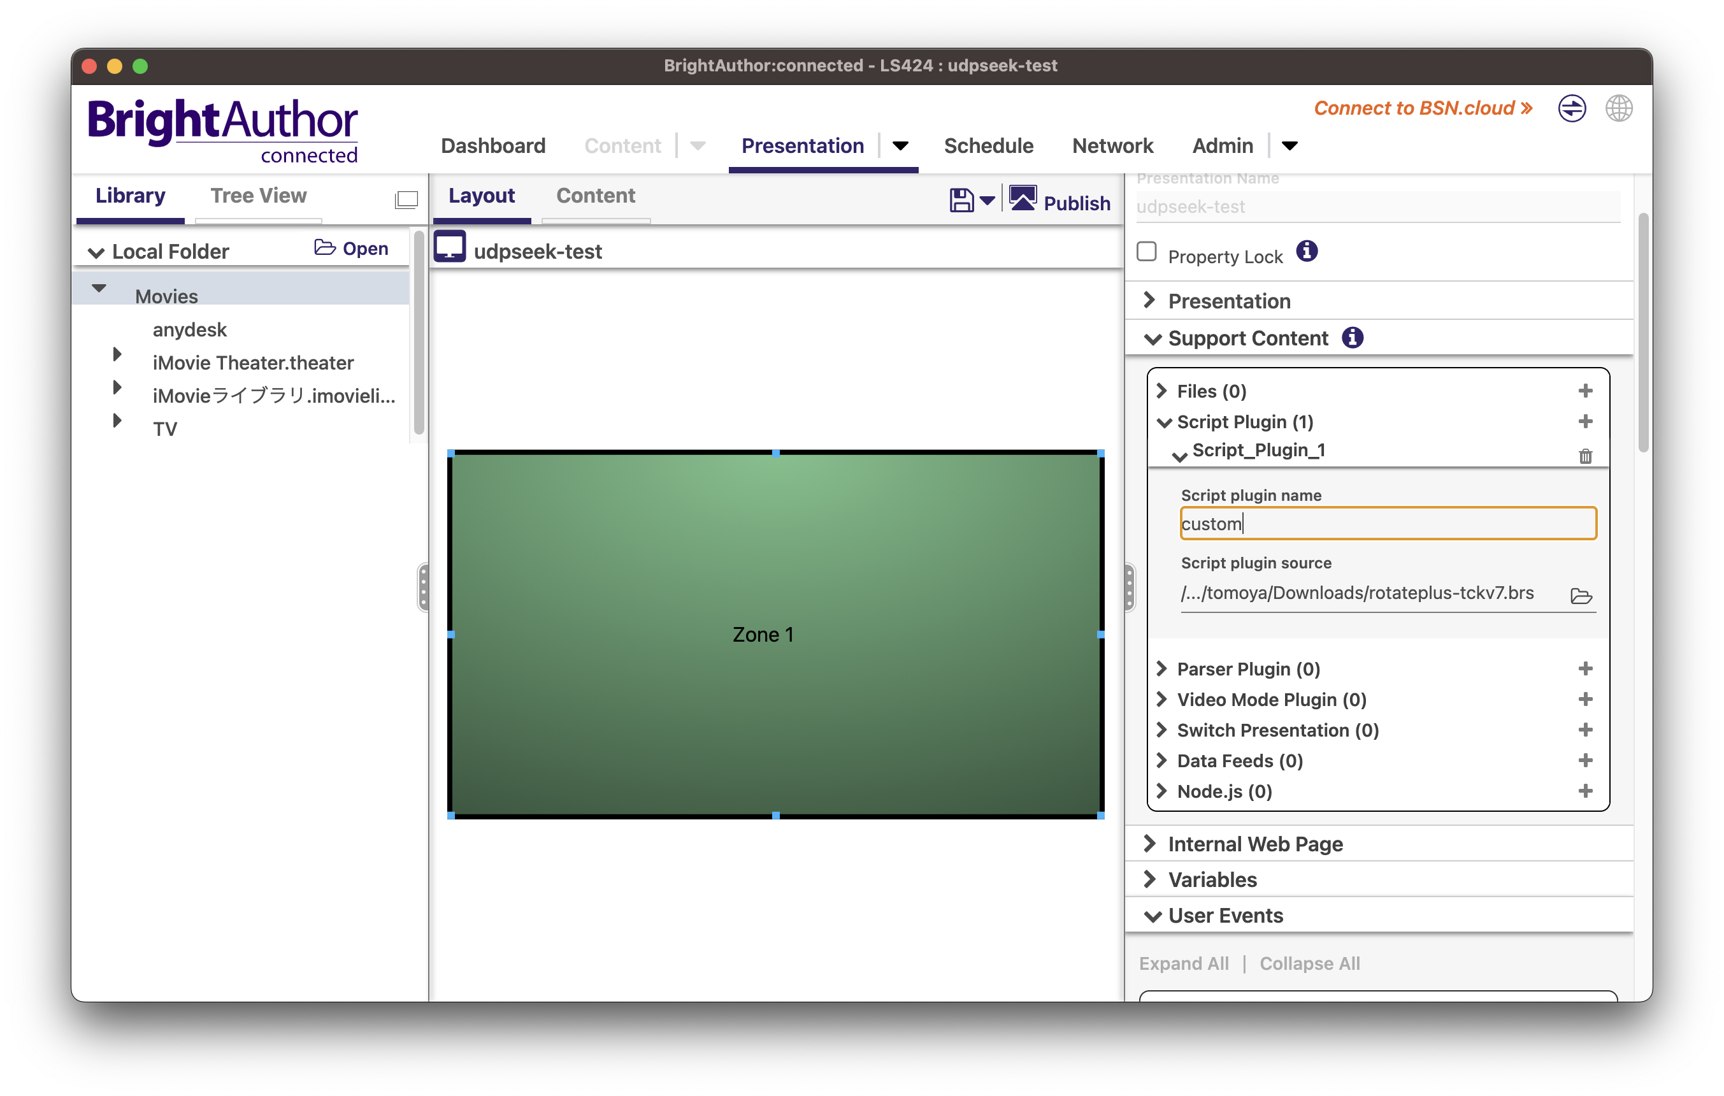Expand the iMovie Theater.theater folder
Viewport: 1724px width, 1096px height.
tap(117, 354)
